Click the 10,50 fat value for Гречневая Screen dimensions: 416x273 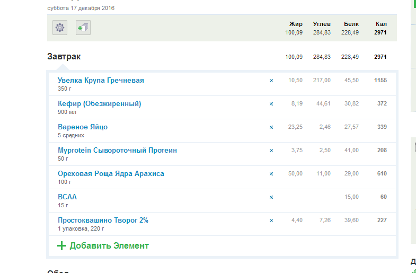tap(295, 81)
